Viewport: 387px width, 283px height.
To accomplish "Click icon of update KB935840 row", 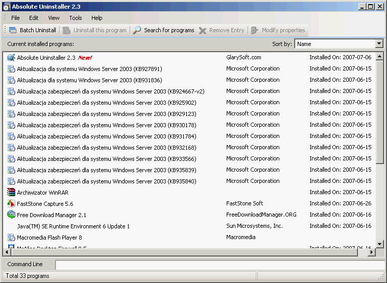I will pyautogui.click(x=11, y=181).
